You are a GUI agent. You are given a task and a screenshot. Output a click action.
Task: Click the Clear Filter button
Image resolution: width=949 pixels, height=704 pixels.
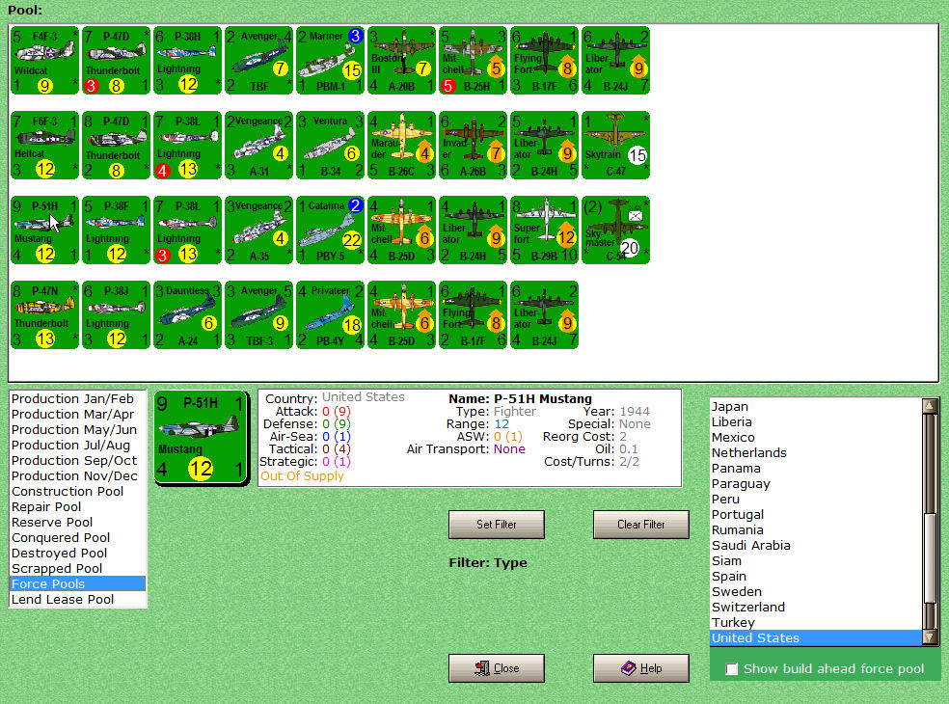point(641,525)
